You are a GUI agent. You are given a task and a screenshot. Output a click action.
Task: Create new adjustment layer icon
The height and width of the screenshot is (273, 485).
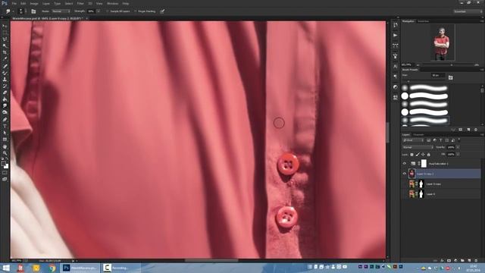click(455, 261)
